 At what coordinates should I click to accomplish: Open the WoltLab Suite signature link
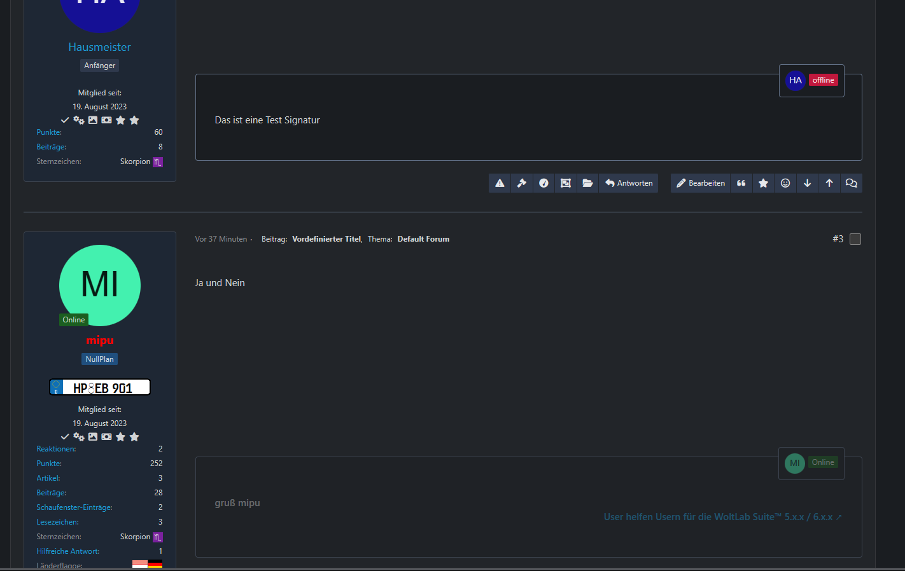click(723, 517)
